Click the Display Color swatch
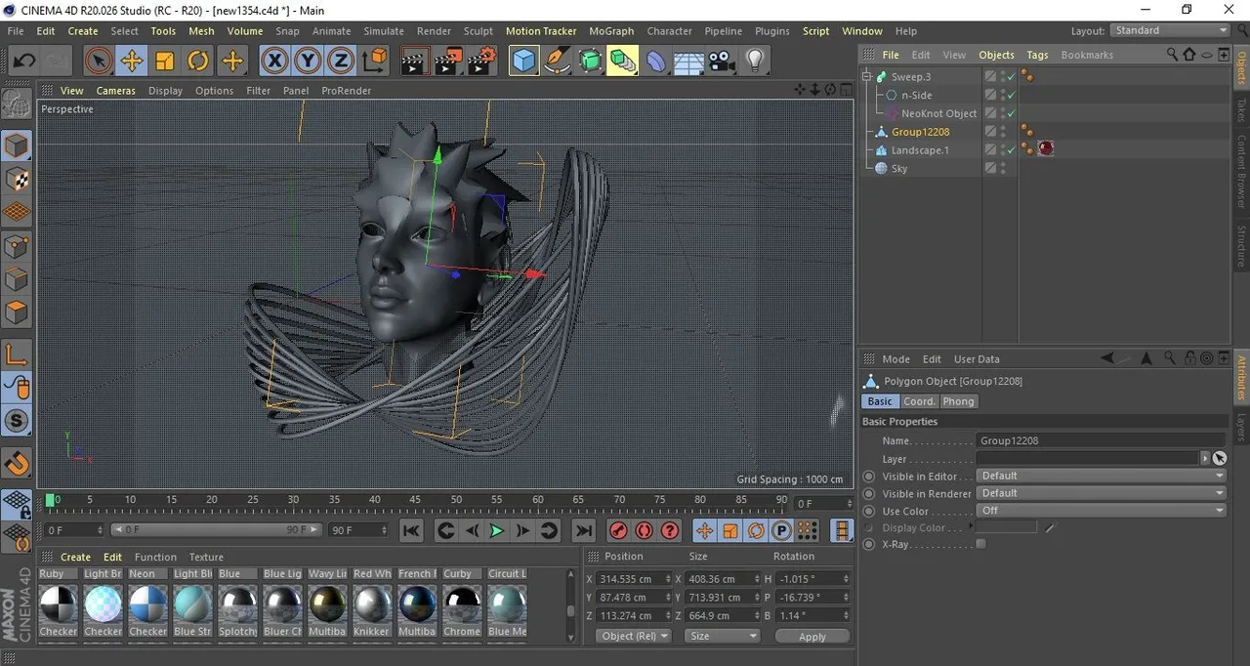 pyautogui.click(x=1006, y=527)
